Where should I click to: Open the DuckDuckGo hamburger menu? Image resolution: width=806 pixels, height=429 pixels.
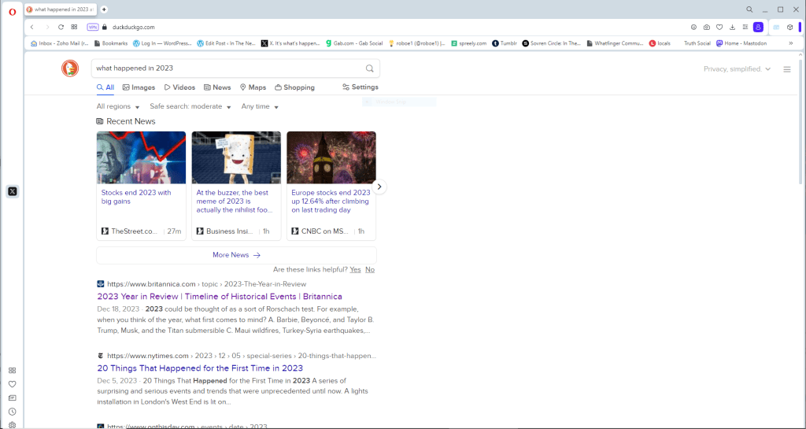[x=786, y=69]
